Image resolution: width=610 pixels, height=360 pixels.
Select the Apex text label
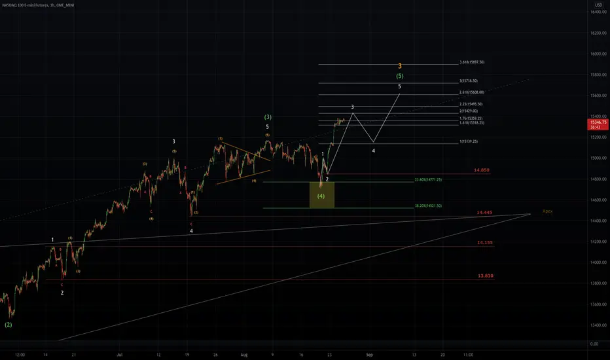click(548, 211)
